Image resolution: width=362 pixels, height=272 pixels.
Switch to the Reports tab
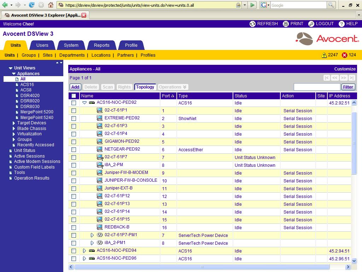tap(101, 45)
